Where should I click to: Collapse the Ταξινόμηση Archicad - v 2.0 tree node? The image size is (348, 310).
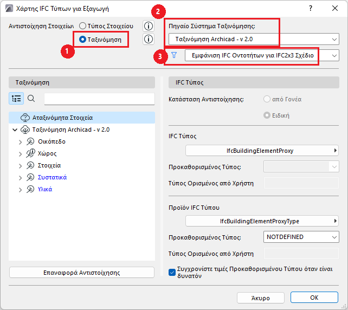[x=15, y=130]
